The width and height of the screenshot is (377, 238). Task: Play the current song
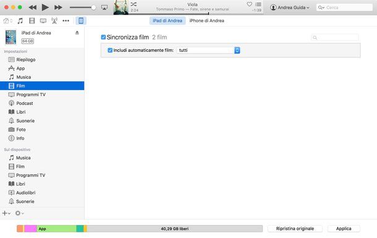click(x=45, y=7)
